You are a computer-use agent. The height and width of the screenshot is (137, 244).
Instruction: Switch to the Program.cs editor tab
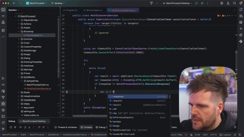[x=70, y=10]
